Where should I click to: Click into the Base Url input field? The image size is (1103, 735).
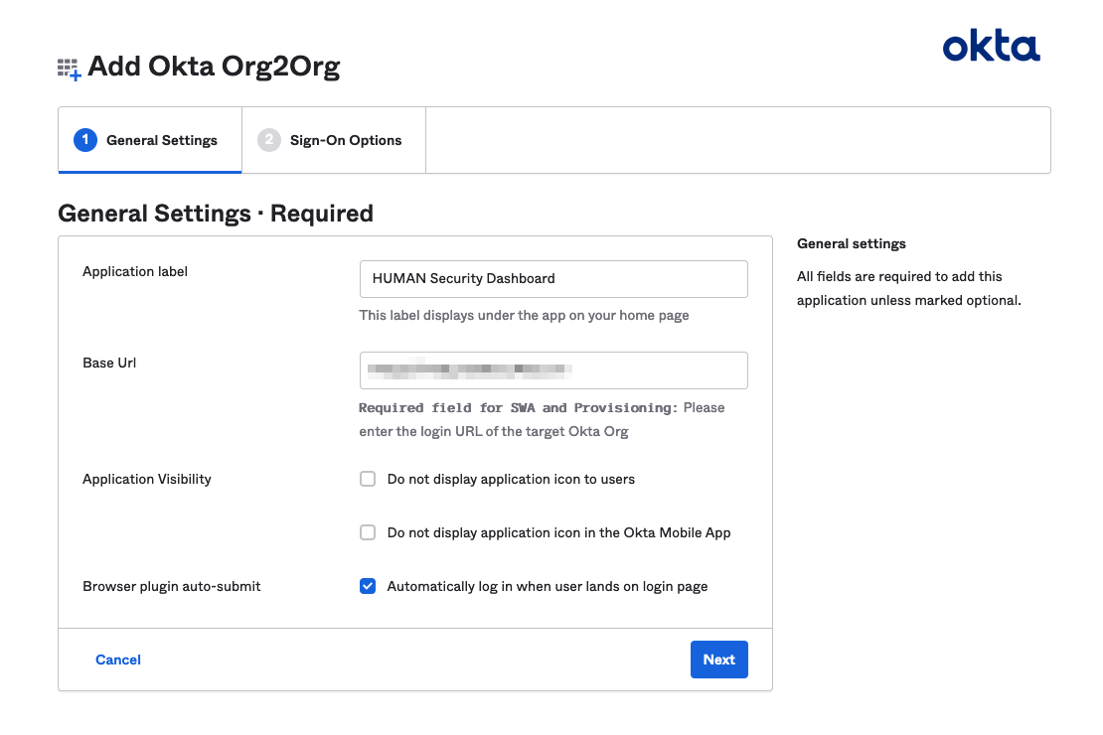(552, 370)
